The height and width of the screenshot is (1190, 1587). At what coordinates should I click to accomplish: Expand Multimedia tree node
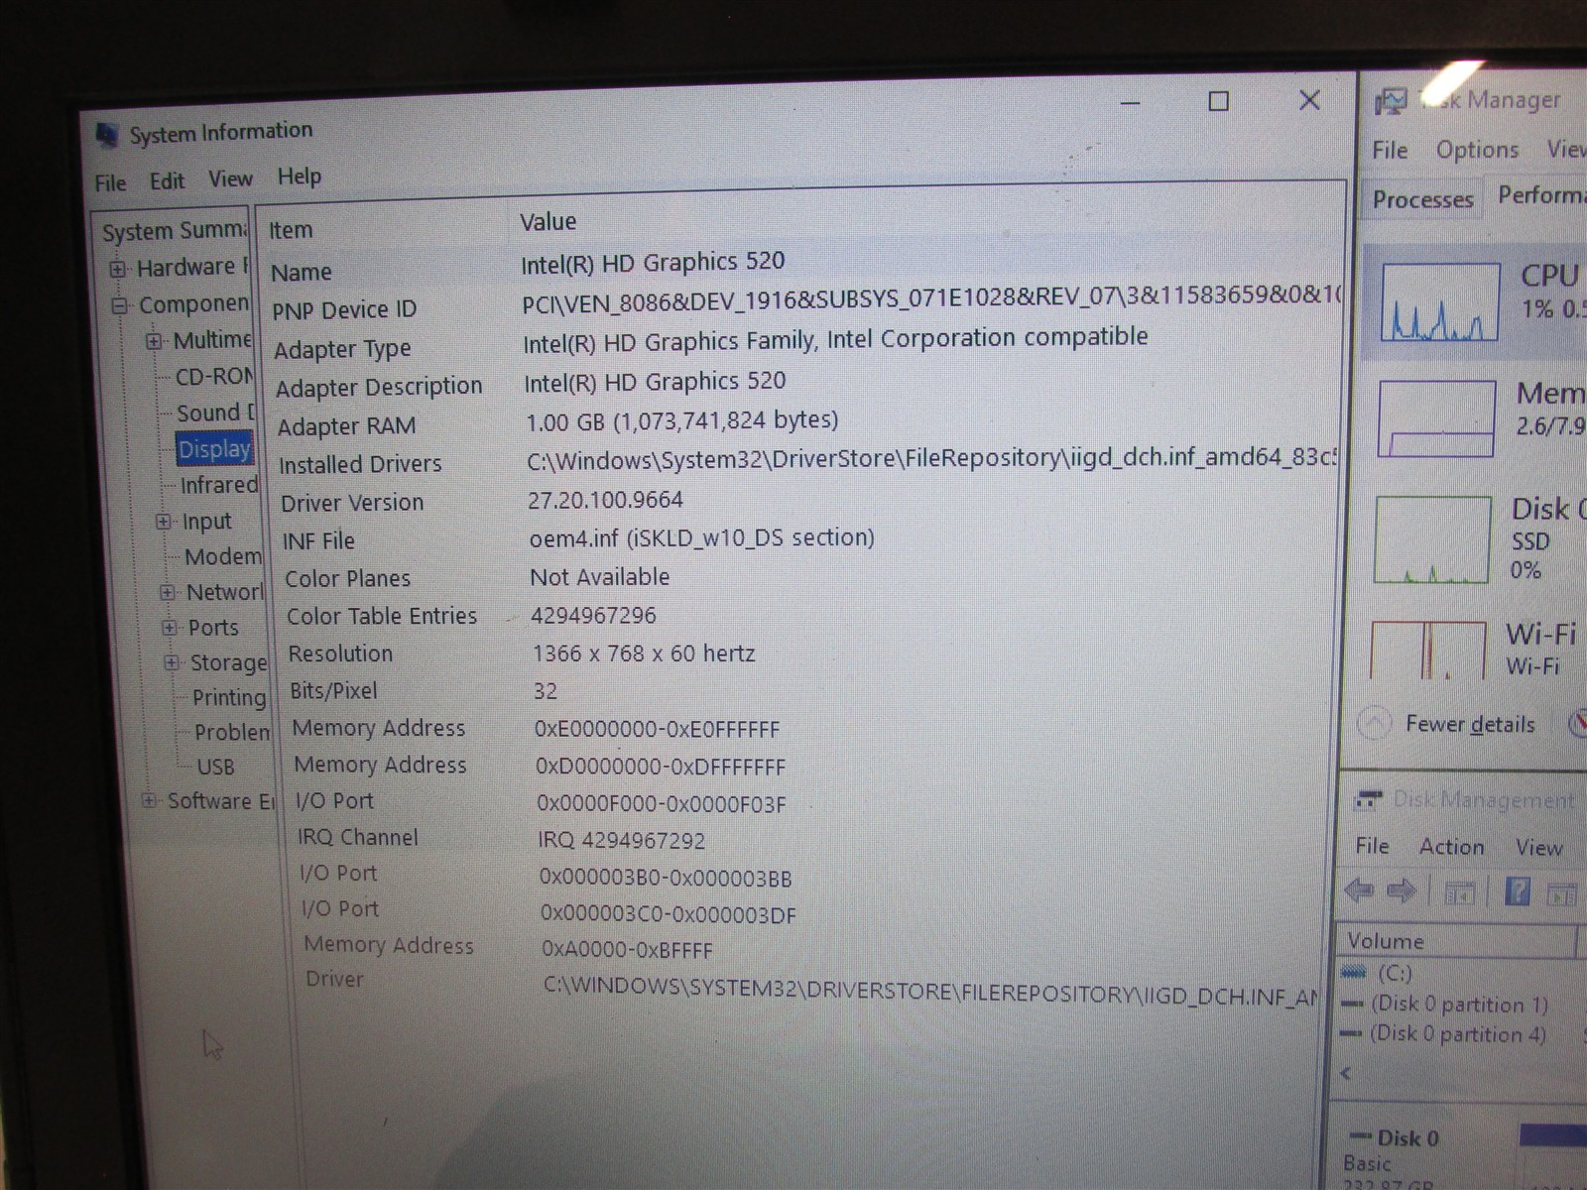tap(154, 341)
